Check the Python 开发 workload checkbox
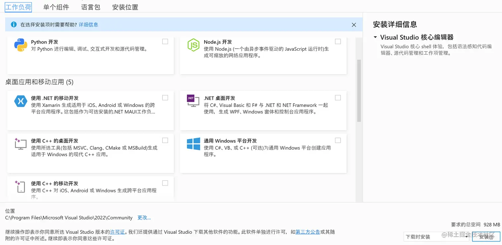Screen dimensions: 502x245 pyautogui.click(x=165, y=41)
